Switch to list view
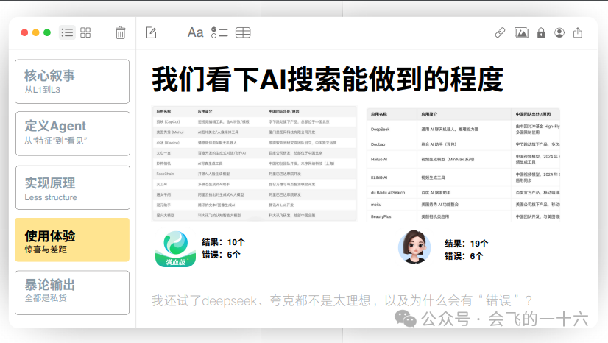This screenshot has height=343, width=608. [67, 32]
